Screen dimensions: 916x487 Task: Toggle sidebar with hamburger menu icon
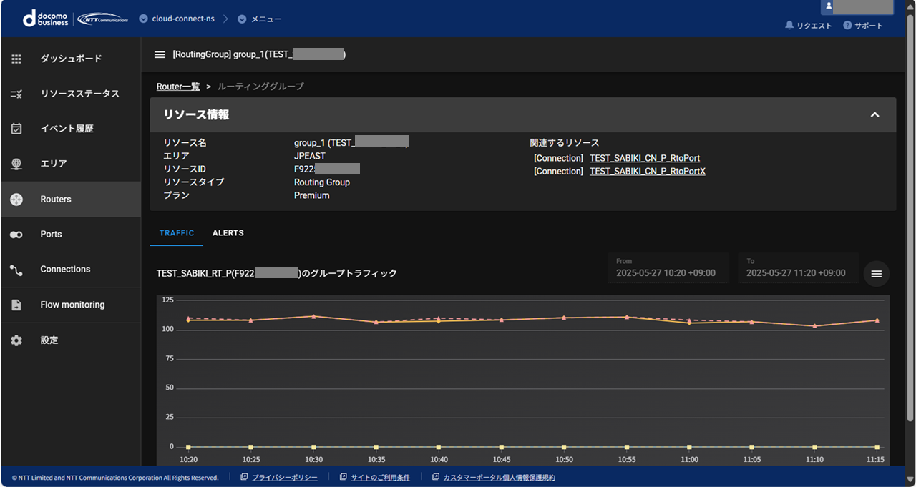pos(160,54)
